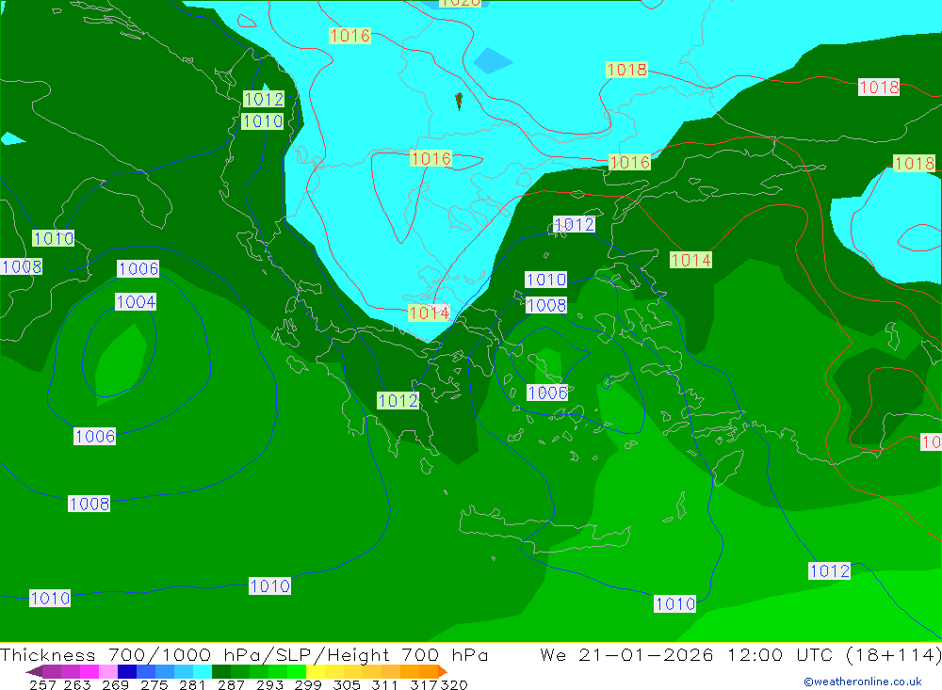
Task: Click the legend value 305
Action: 347,684
